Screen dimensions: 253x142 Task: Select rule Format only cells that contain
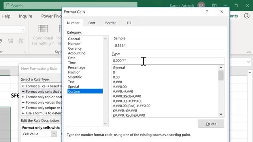point(42,92)
